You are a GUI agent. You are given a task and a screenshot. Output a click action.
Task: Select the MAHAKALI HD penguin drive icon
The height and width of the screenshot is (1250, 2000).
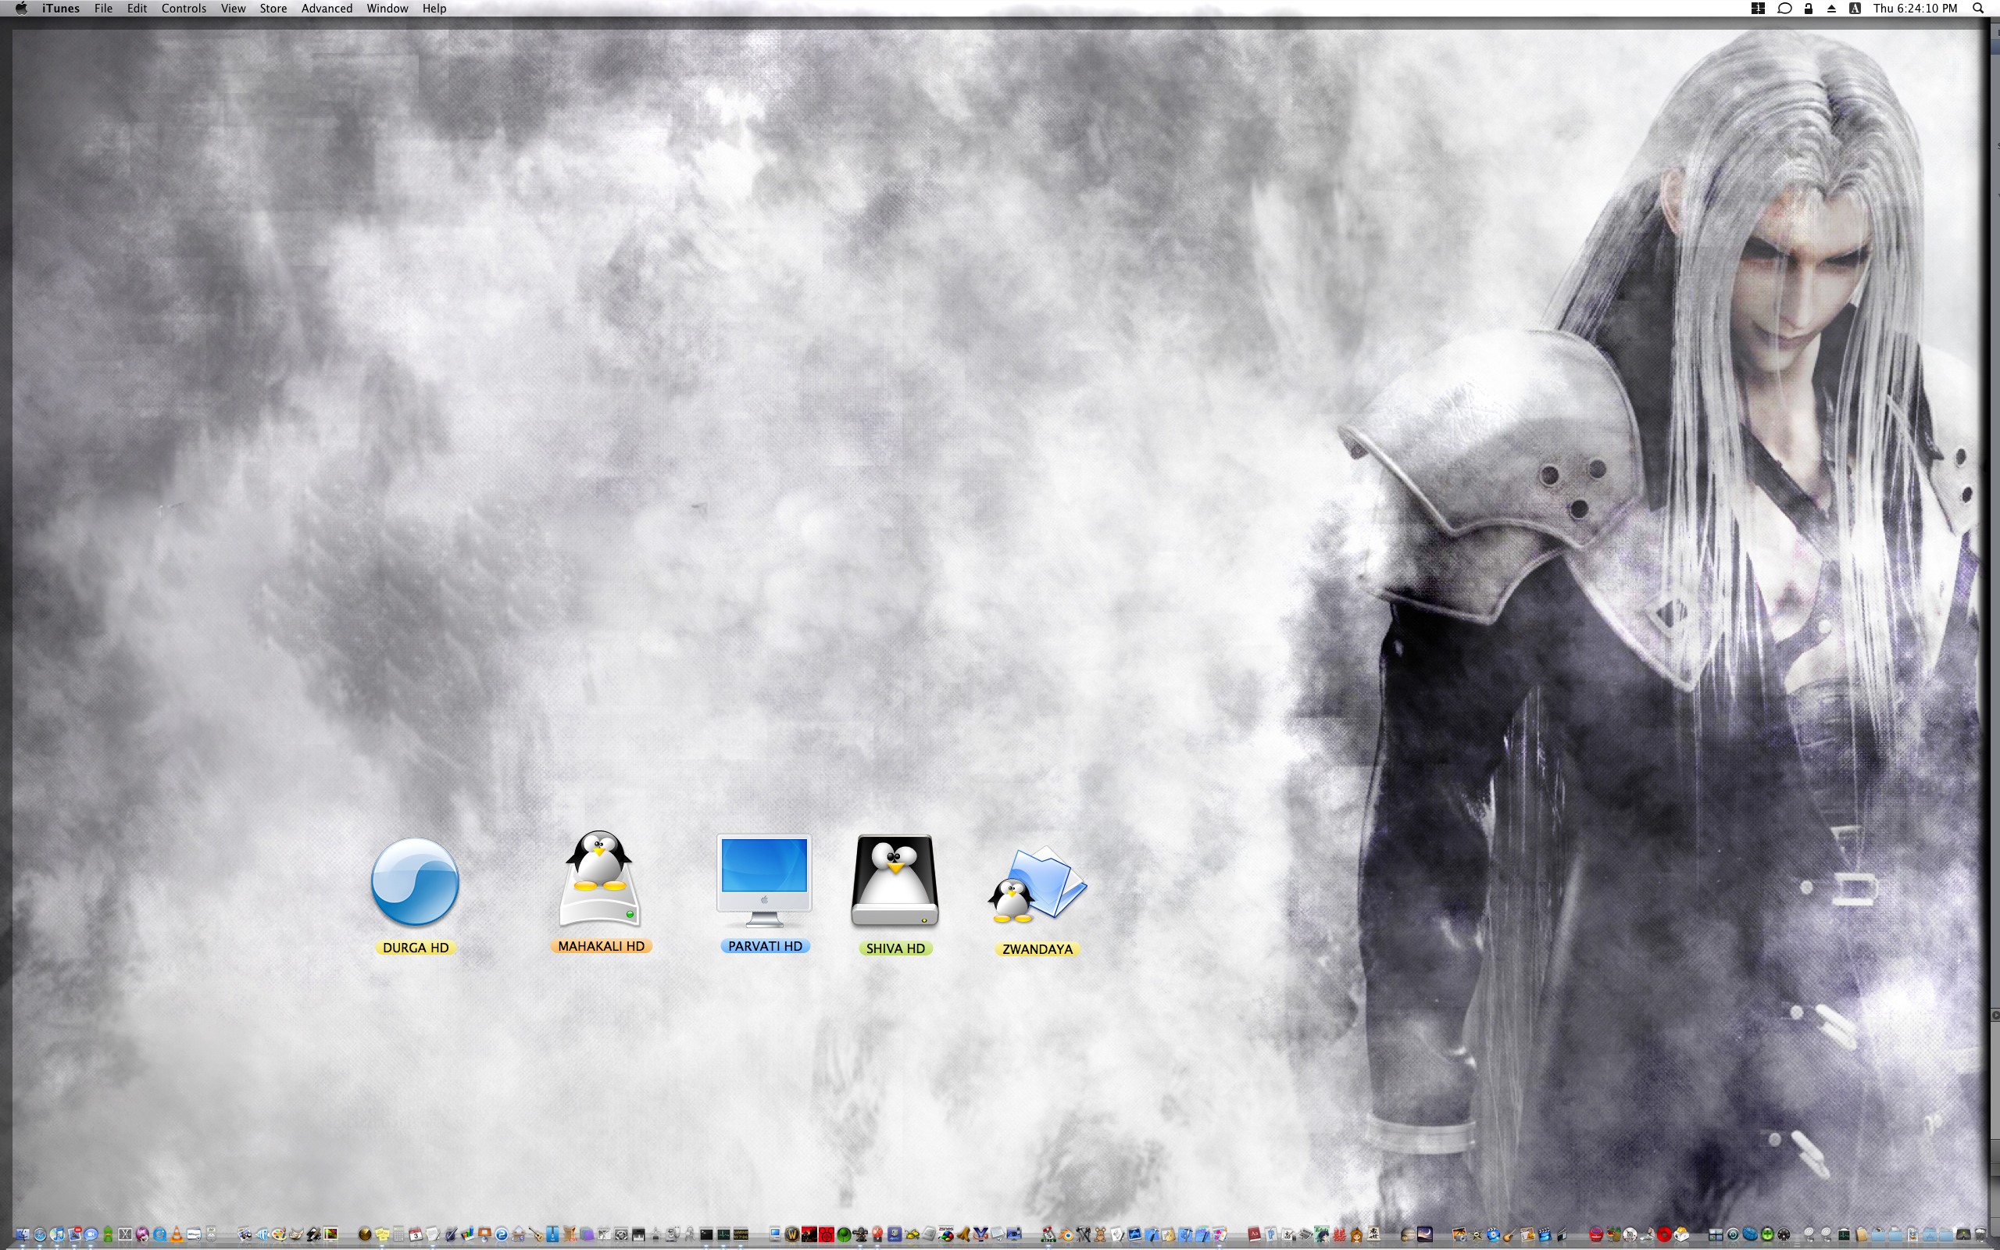[x=601, y=877]
